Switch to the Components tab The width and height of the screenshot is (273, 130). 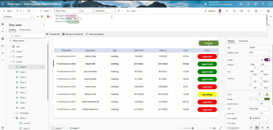(25, 30)
